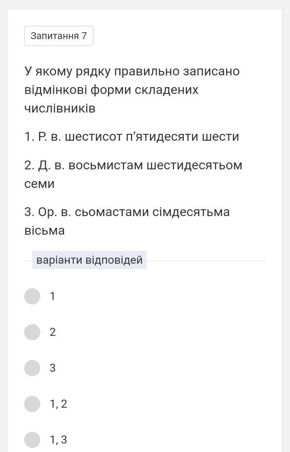Screen dimensions: 290x452
Task: Click the Р. в. case abbreviation
Action: [x=50, y=136]
